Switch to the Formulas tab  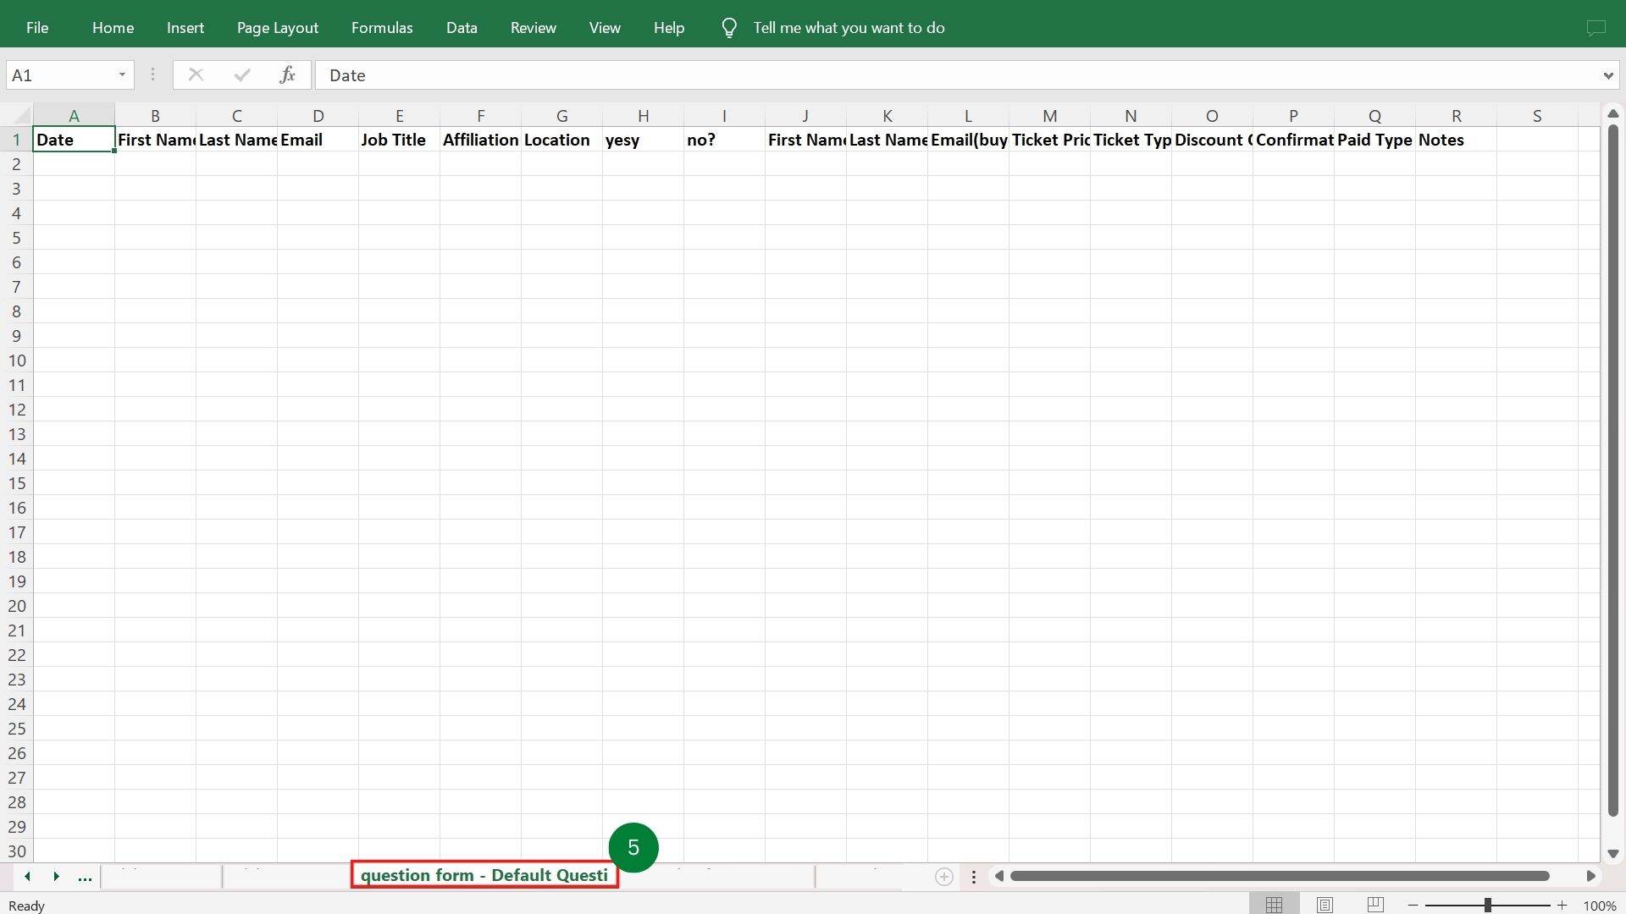tap(382, 28)
